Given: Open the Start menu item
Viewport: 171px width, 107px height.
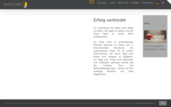Looking at the screenshot, I should [91, 3].
